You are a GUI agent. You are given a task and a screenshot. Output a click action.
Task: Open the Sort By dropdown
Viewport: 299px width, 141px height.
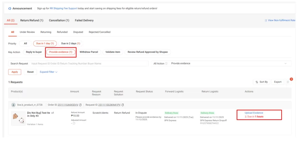tap(261, 82)
